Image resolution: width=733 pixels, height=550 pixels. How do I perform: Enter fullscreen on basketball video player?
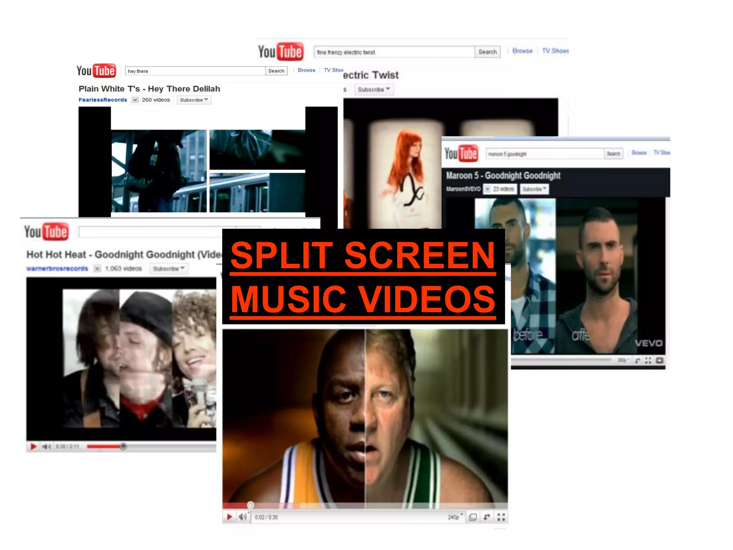[501, 517]
